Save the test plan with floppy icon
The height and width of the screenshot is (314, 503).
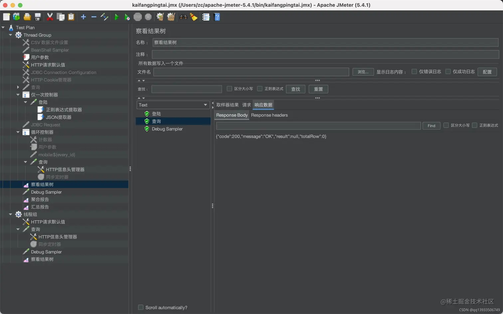pyautogui.click(x=38, y=17)
